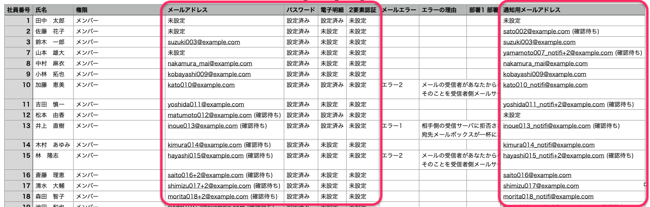Open the matumoto012@example.com email link
650x207 pixels.
coord(209,115)
